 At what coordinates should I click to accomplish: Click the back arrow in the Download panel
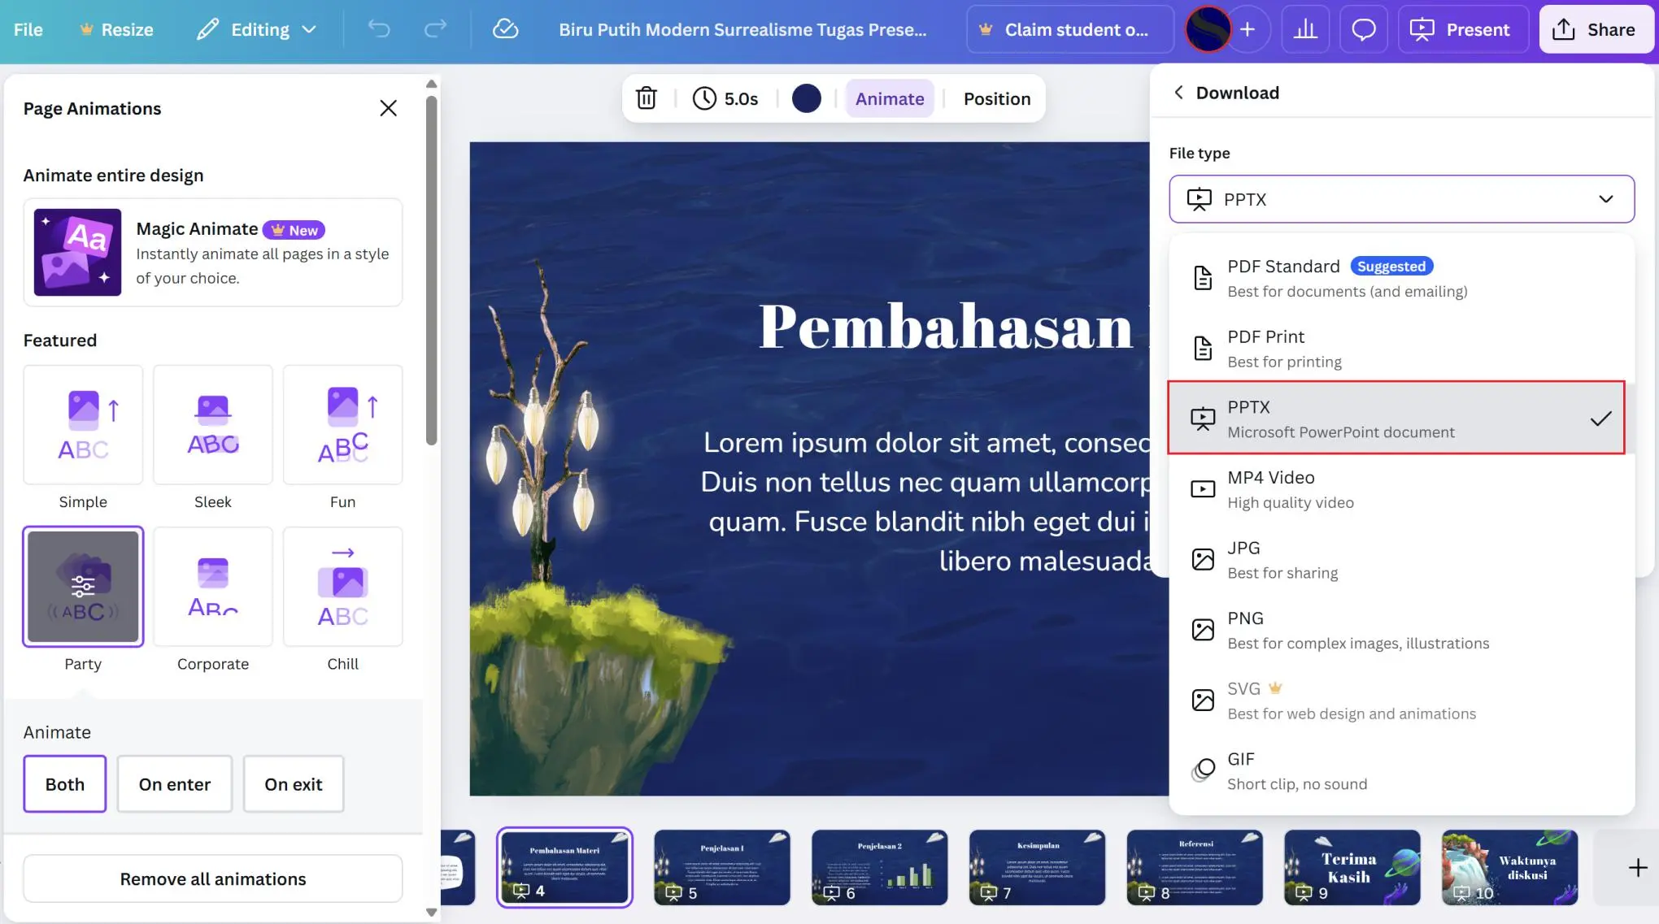coord(1178,92)
